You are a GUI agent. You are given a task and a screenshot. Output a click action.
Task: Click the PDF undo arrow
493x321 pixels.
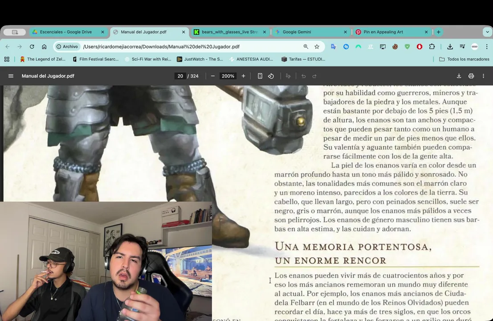[x=303, y=76]
